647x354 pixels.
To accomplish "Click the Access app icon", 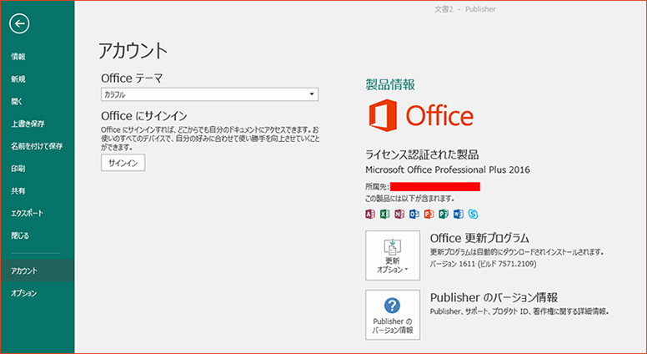I will coord(370,214).
